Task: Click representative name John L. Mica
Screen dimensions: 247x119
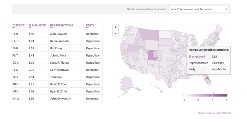Action: pos(58,55)
